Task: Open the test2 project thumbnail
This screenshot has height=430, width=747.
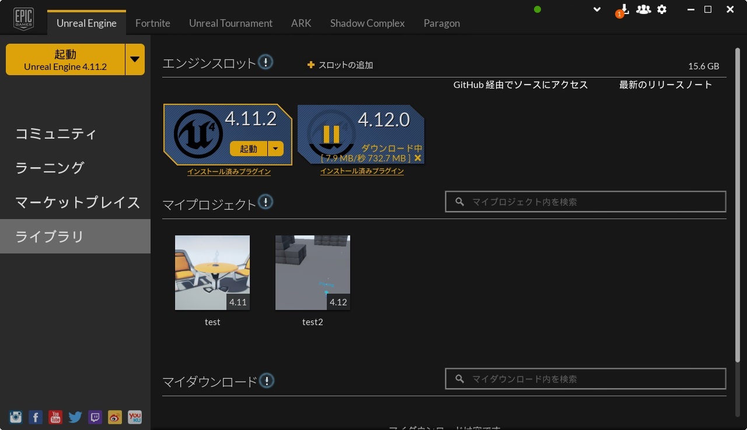Action: point(313,273)
